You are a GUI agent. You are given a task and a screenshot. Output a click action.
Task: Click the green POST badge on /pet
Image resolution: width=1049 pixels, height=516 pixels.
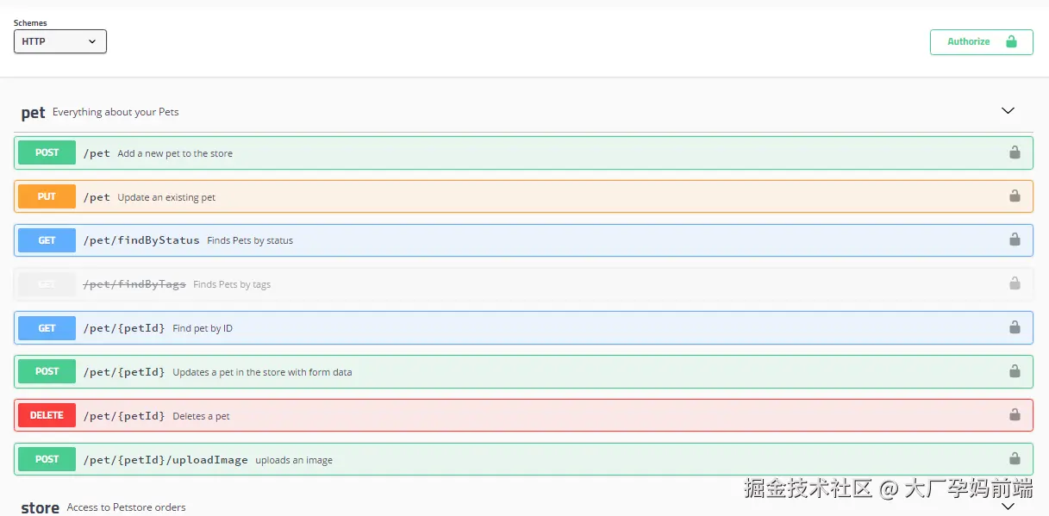click(x=46, y=152)
